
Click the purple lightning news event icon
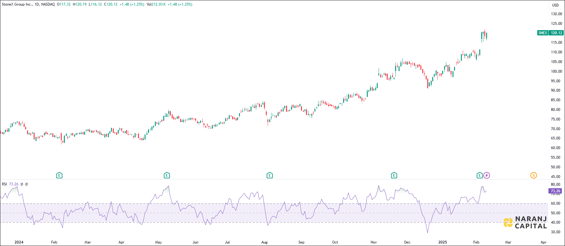(x=487, y=175)
